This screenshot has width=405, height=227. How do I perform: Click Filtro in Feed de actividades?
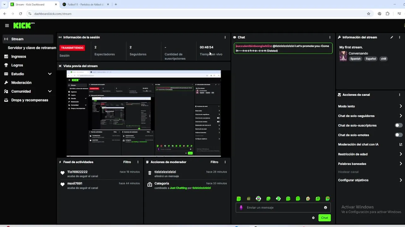coord(127,162)
